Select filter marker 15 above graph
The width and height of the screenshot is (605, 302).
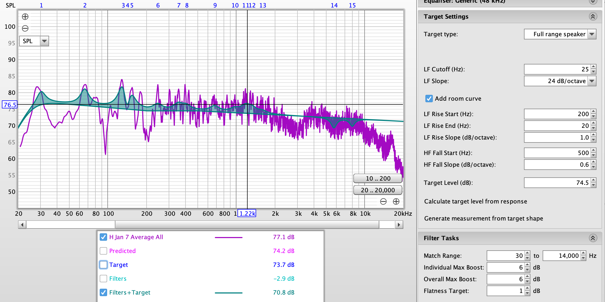352,5
